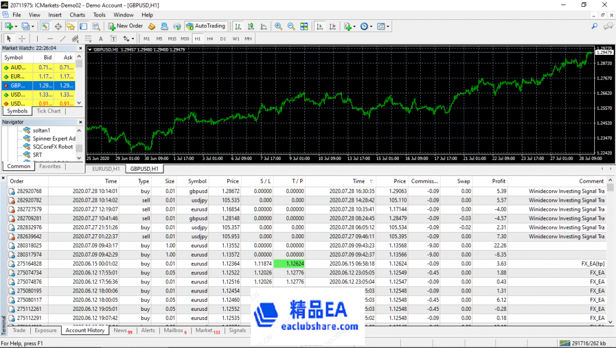Open a new chart window icon
The width and height of the screenshot is (616, 348).
(9, 26)
